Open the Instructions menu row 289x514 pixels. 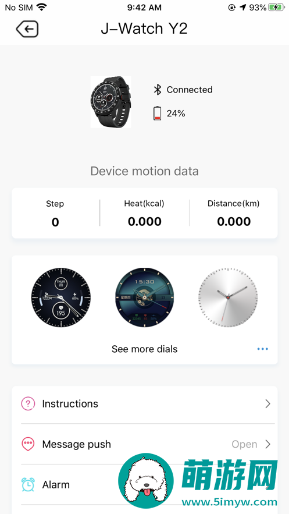pyautogui.click(x=145, y=403)
